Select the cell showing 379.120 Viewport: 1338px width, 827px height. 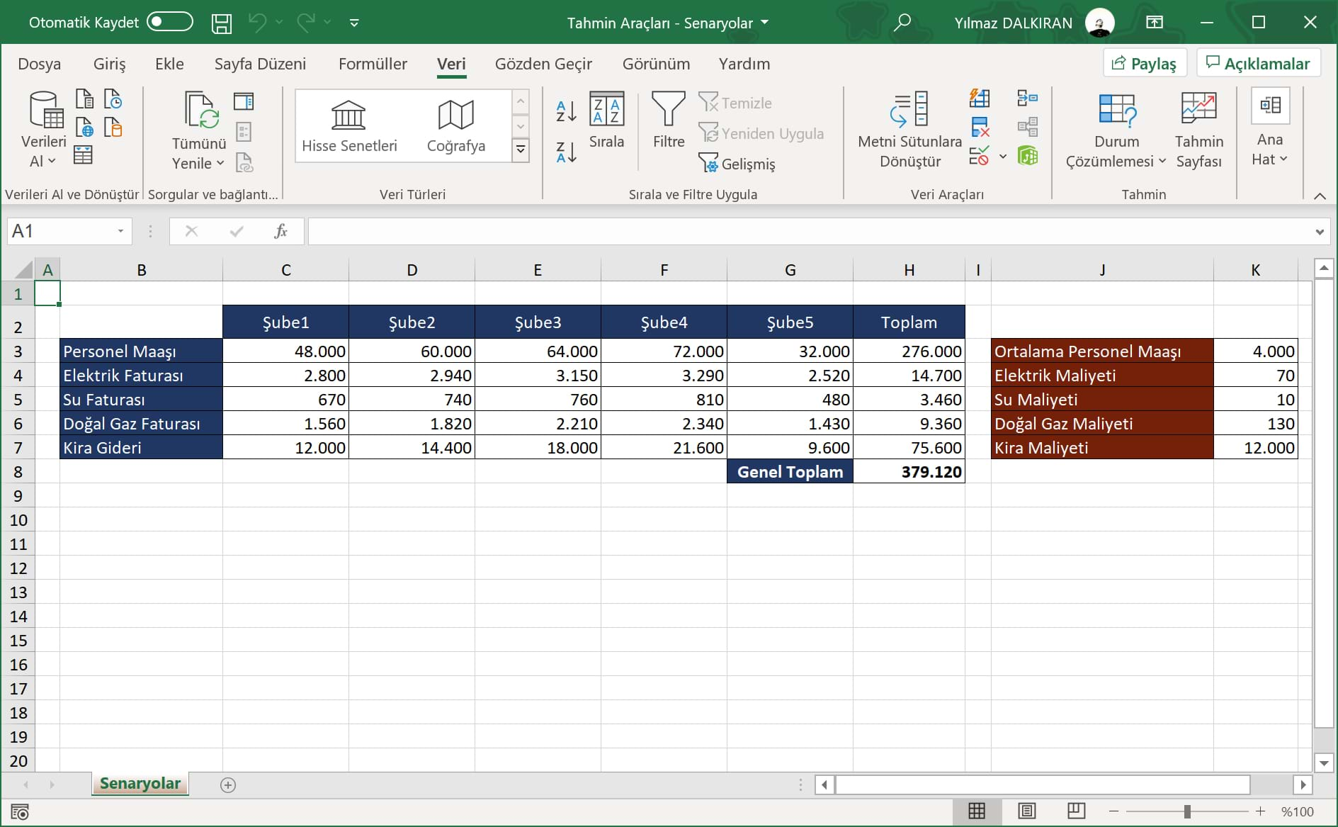point(909,472)
